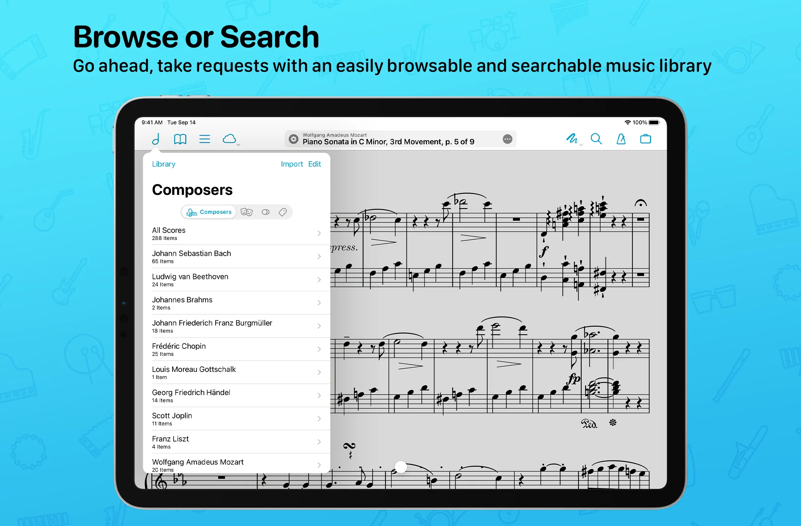Open the title bar ellipsis menu

507,139
